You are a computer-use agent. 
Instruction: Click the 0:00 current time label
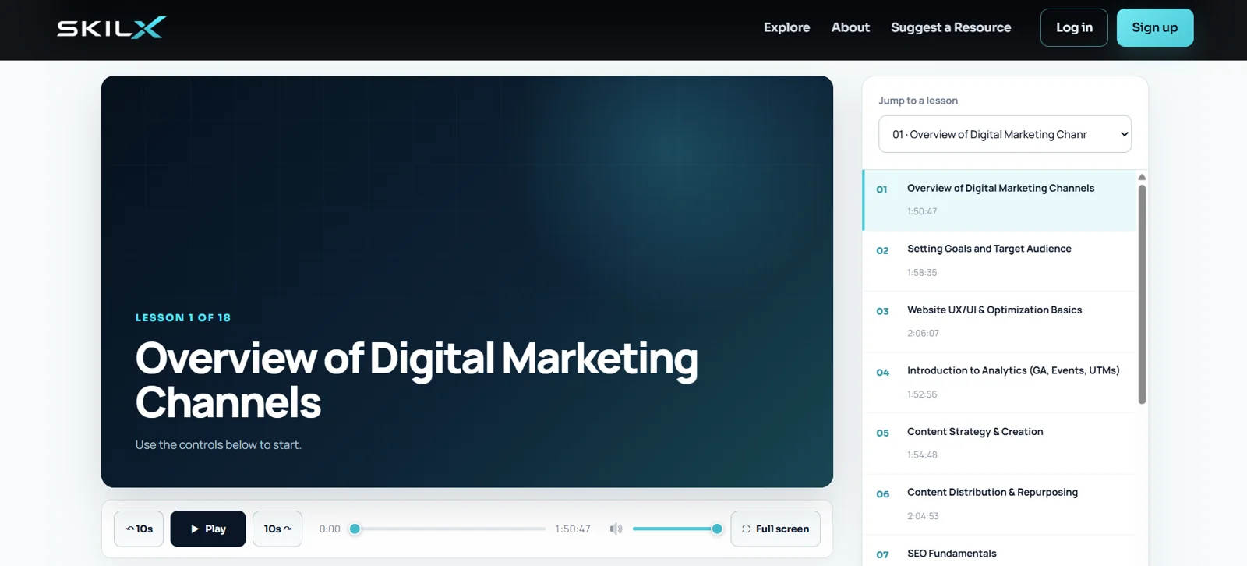[330, 529]
